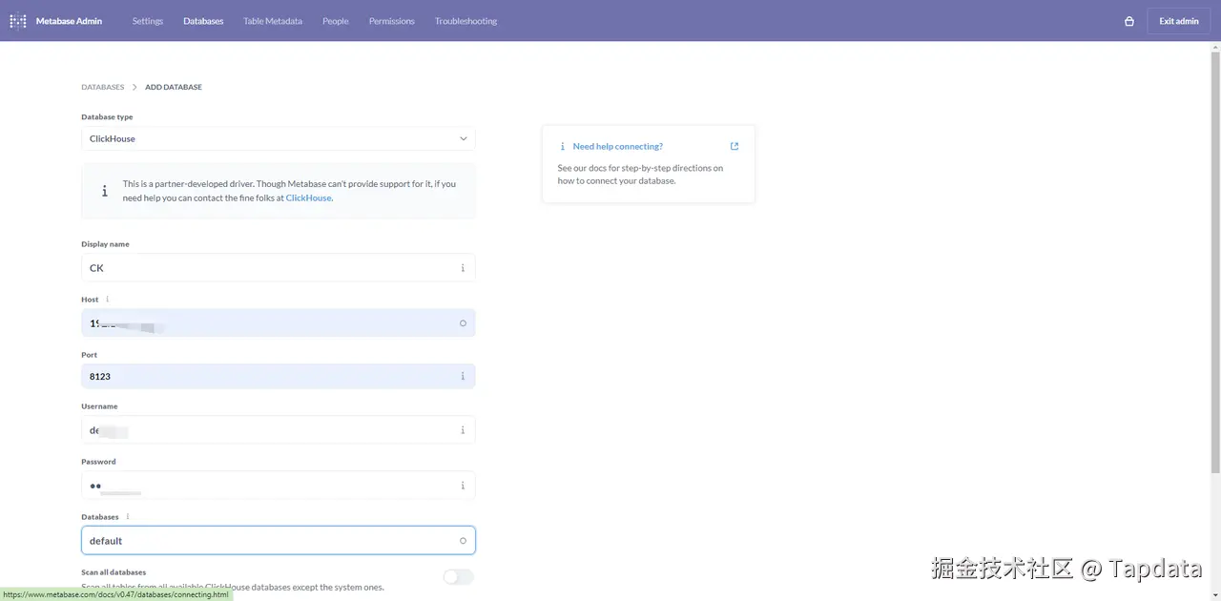Open Troubleshooting admin tab
Screen dimensions: 1221x601
coord(466,21)
